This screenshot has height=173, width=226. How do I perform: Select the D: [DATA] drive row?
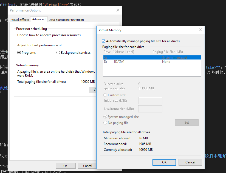point(152,62)
